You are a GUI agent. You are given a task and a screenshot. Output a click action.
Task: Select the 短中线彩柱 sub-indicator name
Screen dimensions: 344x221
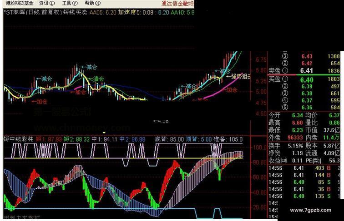pyautogui.click(x=18, y=139)
